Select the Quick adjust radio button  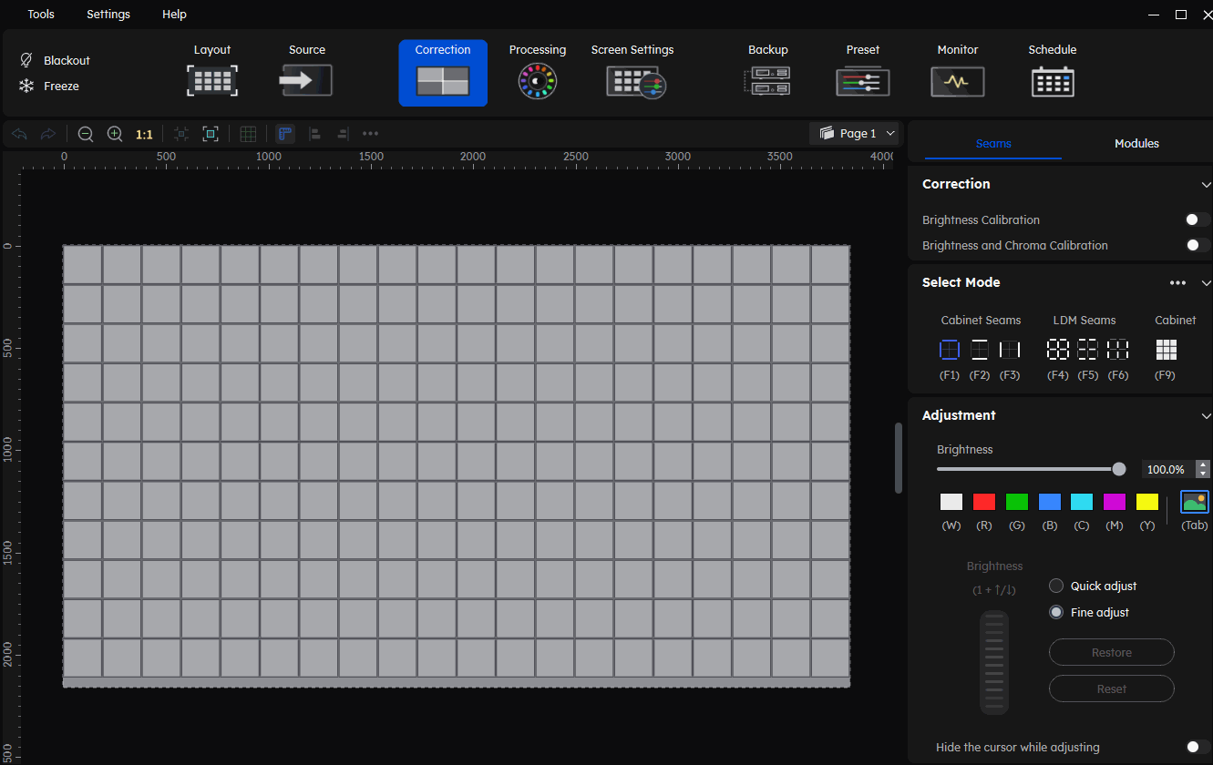click(x=1056, y=586)
